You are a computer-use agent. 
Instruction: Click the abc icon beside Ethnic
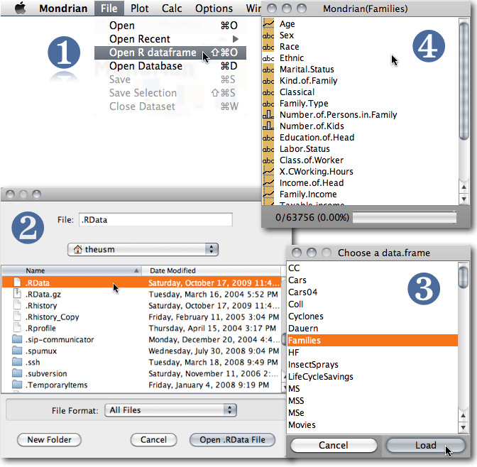click(x=268, y=58)
